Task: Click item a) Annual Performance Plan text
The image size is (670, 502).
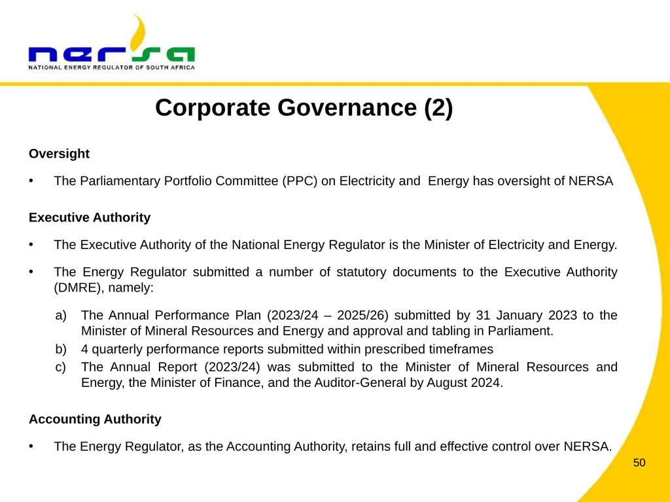Action: [x=349, y=323]
